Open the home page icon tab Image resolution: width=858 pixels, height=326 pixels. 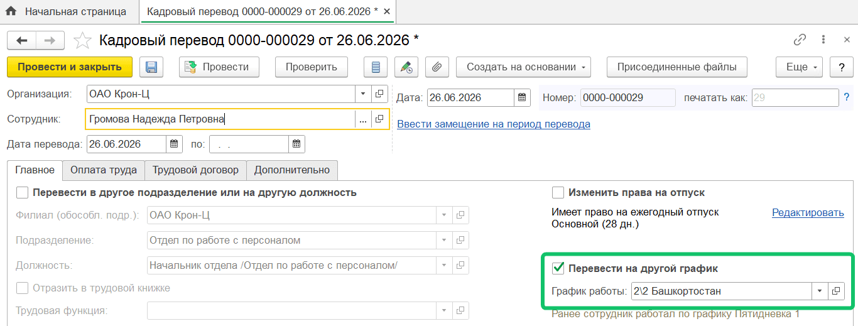point(11,11)
